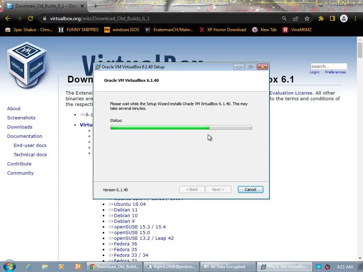This screenshot has width=363, height=272.
Task: Reload the page with the refresh icon
Action: pyautogui.click(x=30, y=18)
